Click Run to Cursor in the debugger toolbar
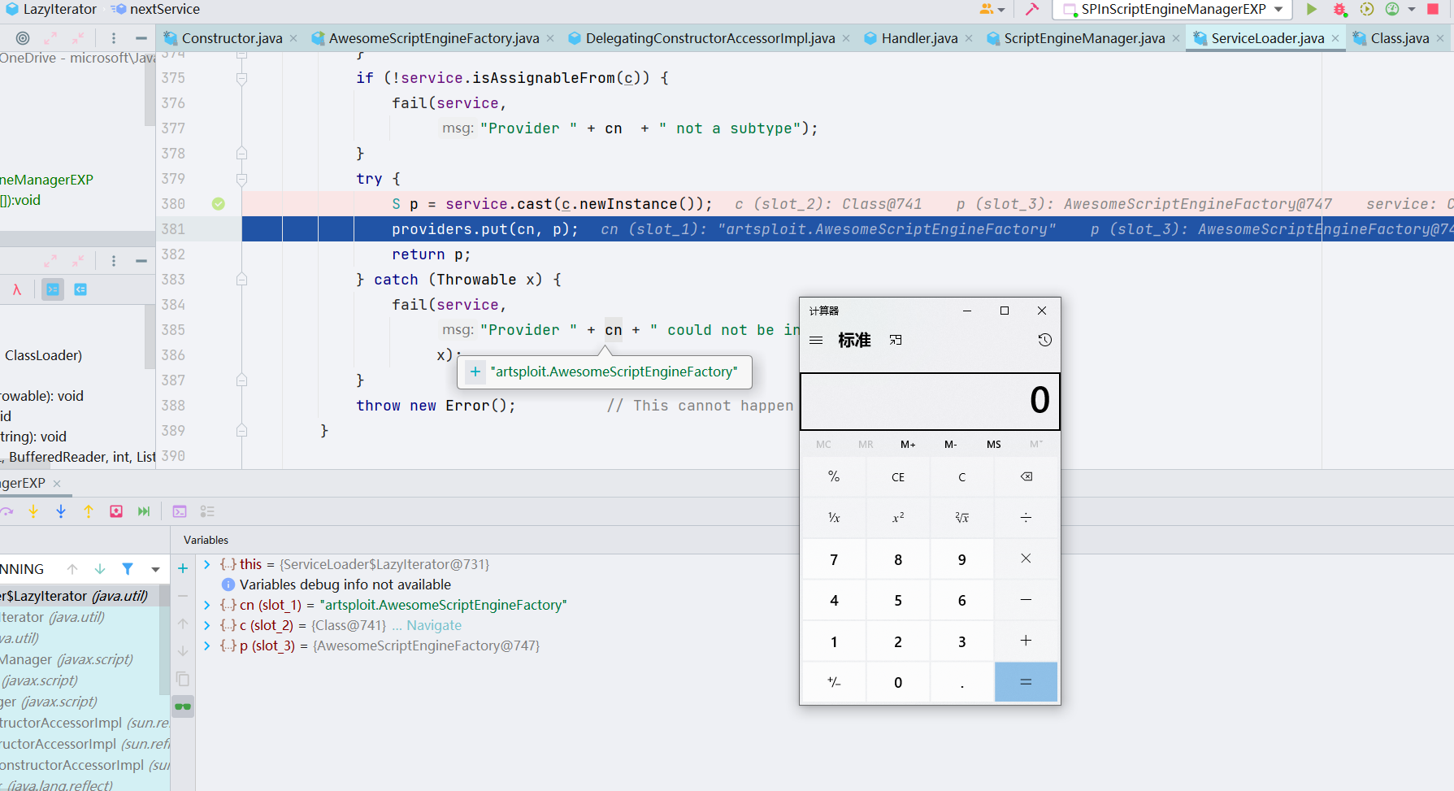The height and width of the screenshot is (791, 1454). pos(144,511)
